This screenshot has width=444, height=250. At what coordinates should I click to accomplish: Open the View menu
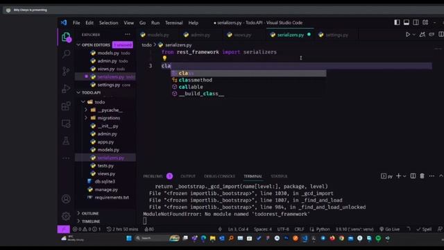pyautogui.click(x=128, y=23)
